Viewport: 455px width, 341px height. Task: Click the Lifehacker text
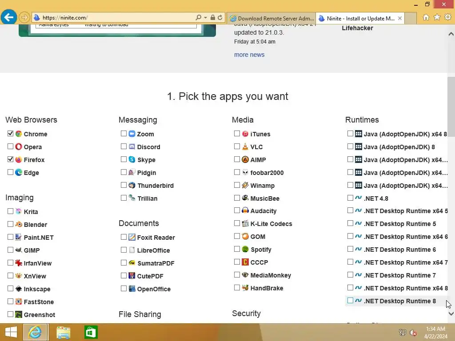tap(357, 28)
